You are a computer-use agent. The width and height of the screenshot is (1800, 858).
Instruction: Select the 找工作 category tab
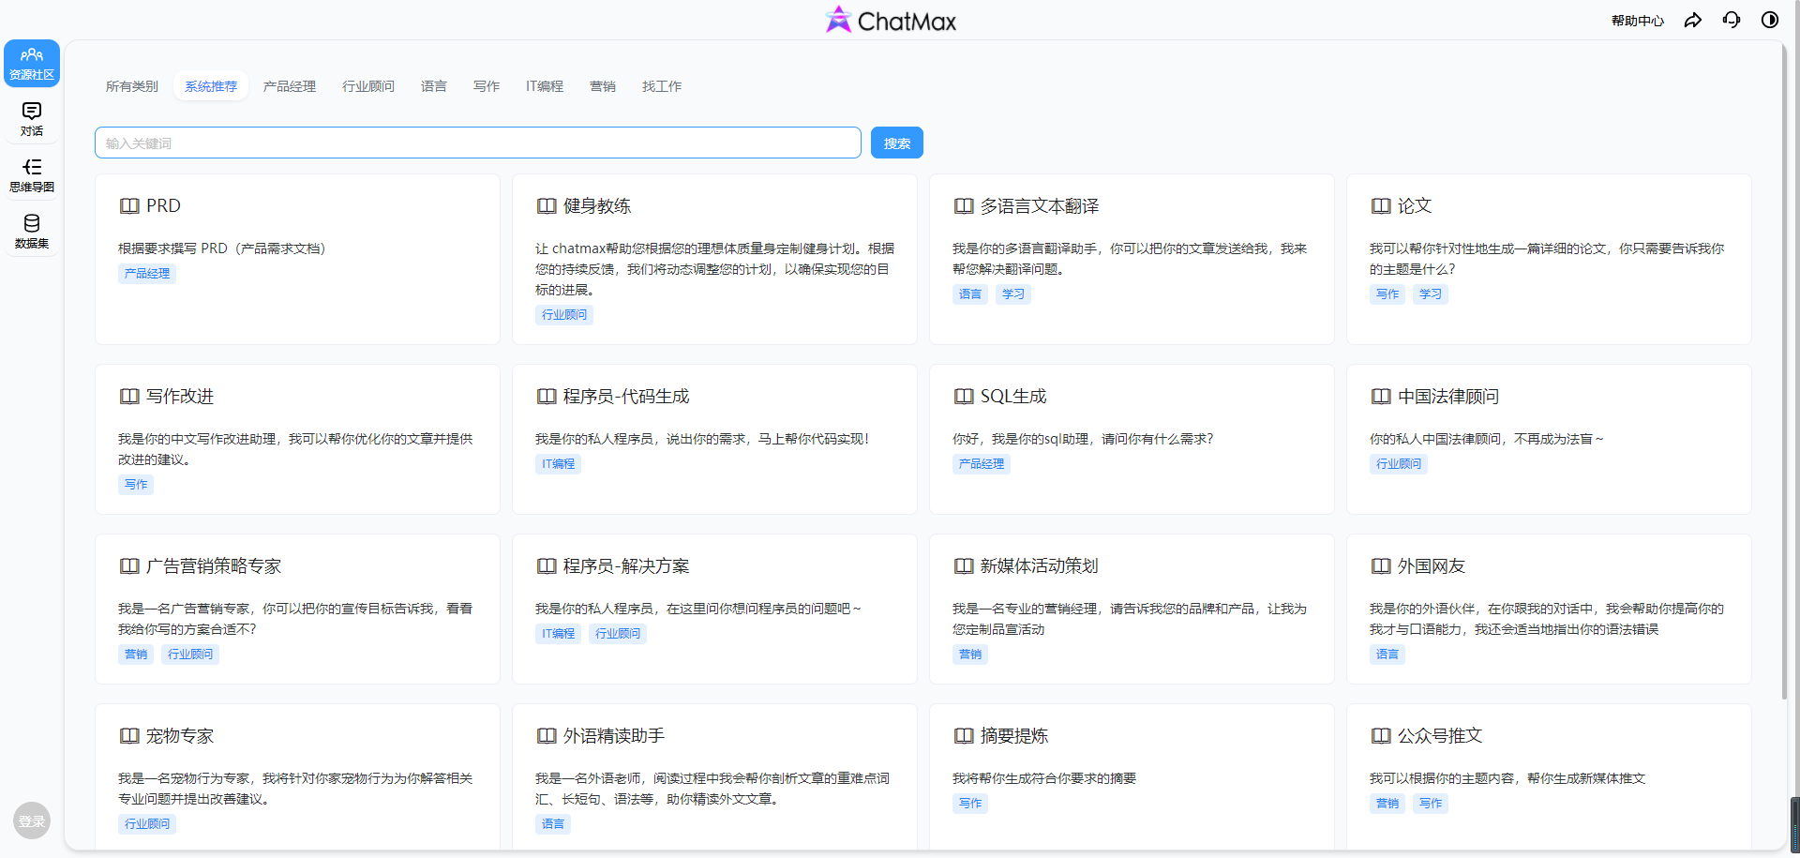[x=662, y=85]
